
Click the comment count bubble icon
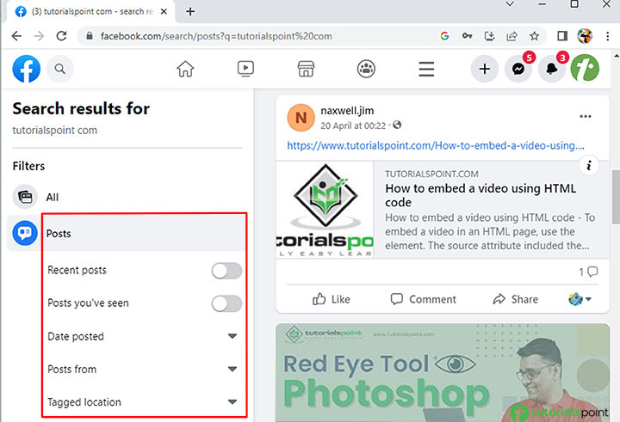[592, 272]
